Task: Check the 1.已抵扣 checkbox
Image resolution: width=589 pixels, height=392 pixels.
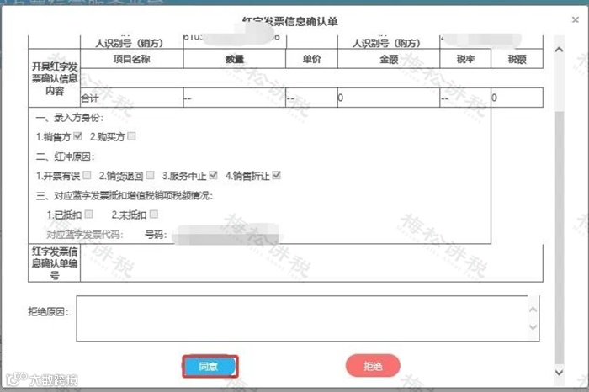Action: (88, 214)
